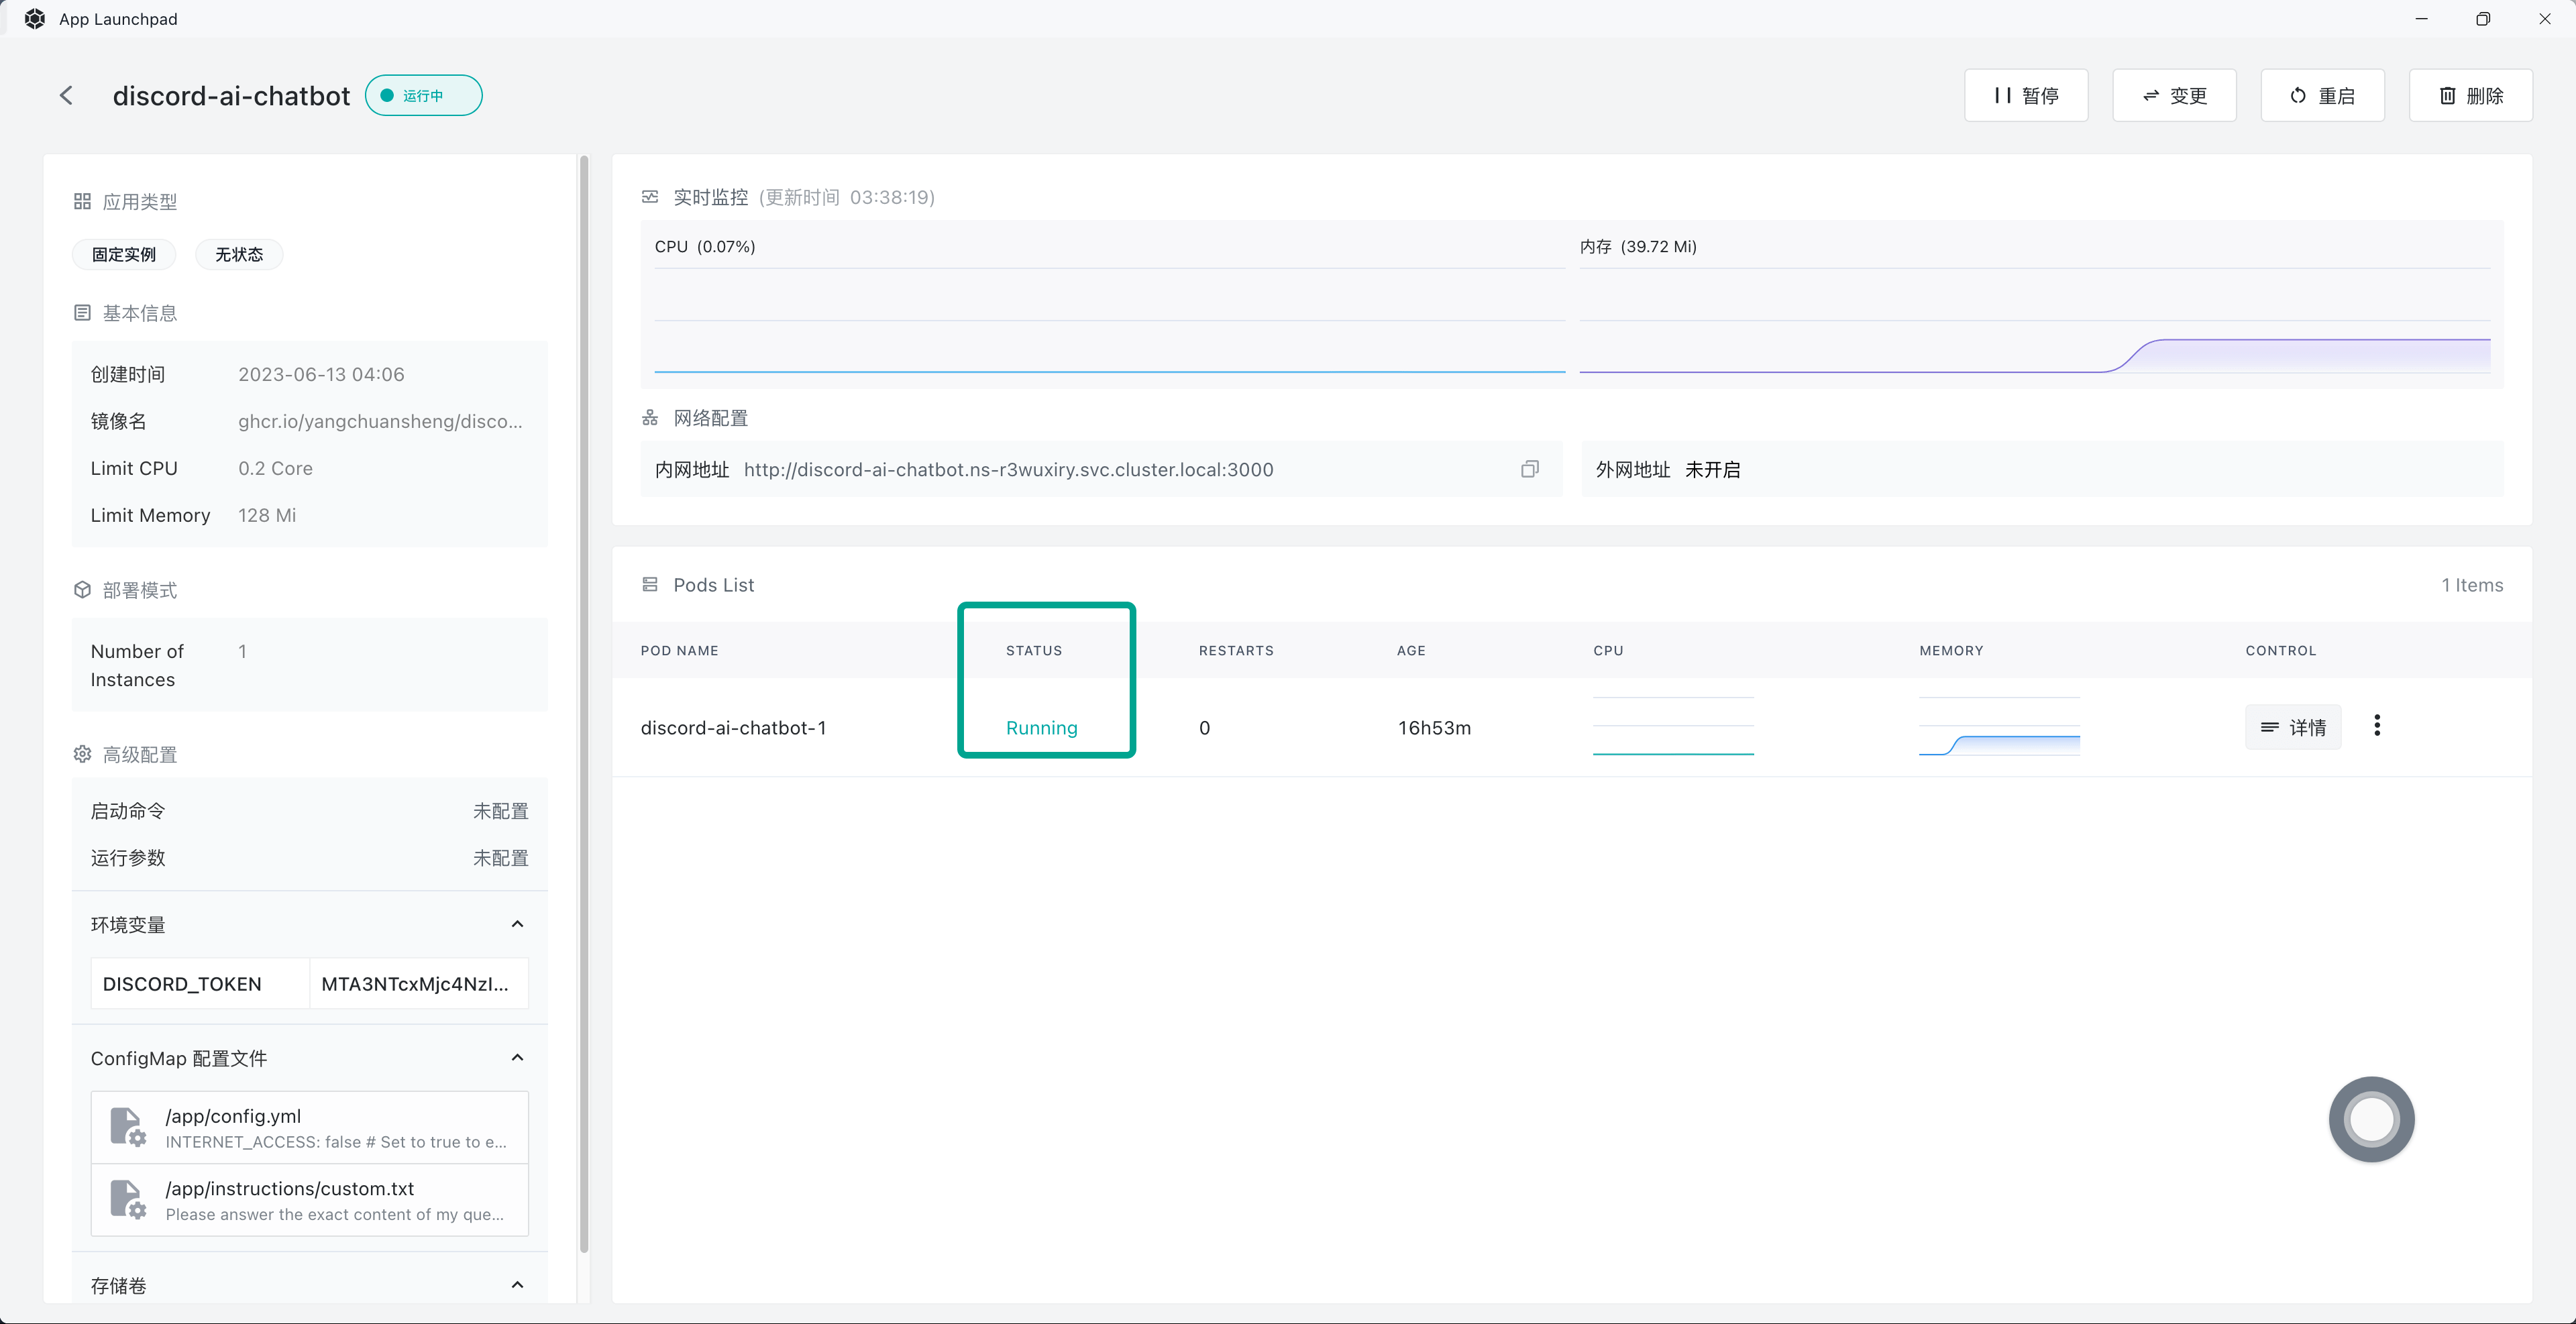The height and width of the screenshot is (1324, 2576).
Task: Restart the app via 重启
Action: coord(2322,95)
